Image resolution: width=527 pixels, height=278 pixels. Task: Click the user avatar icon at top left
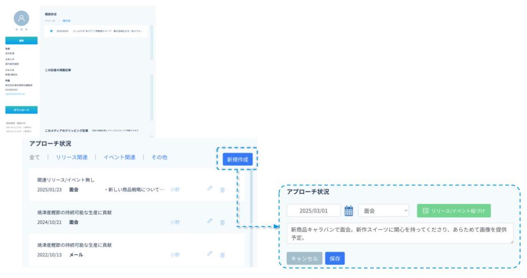click(x=21, y=18)
